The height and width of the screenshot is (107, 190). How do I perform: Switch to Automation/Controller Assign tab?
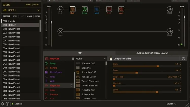pos(152,53)
